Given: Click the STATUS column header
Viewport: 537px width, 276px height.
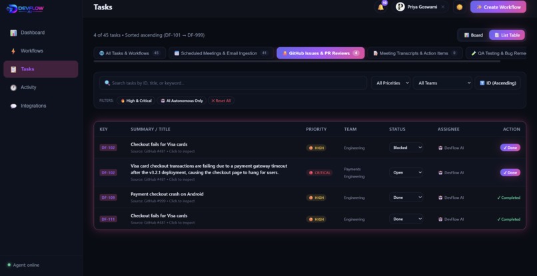Looking at the screenshot, I should [397, 129].
